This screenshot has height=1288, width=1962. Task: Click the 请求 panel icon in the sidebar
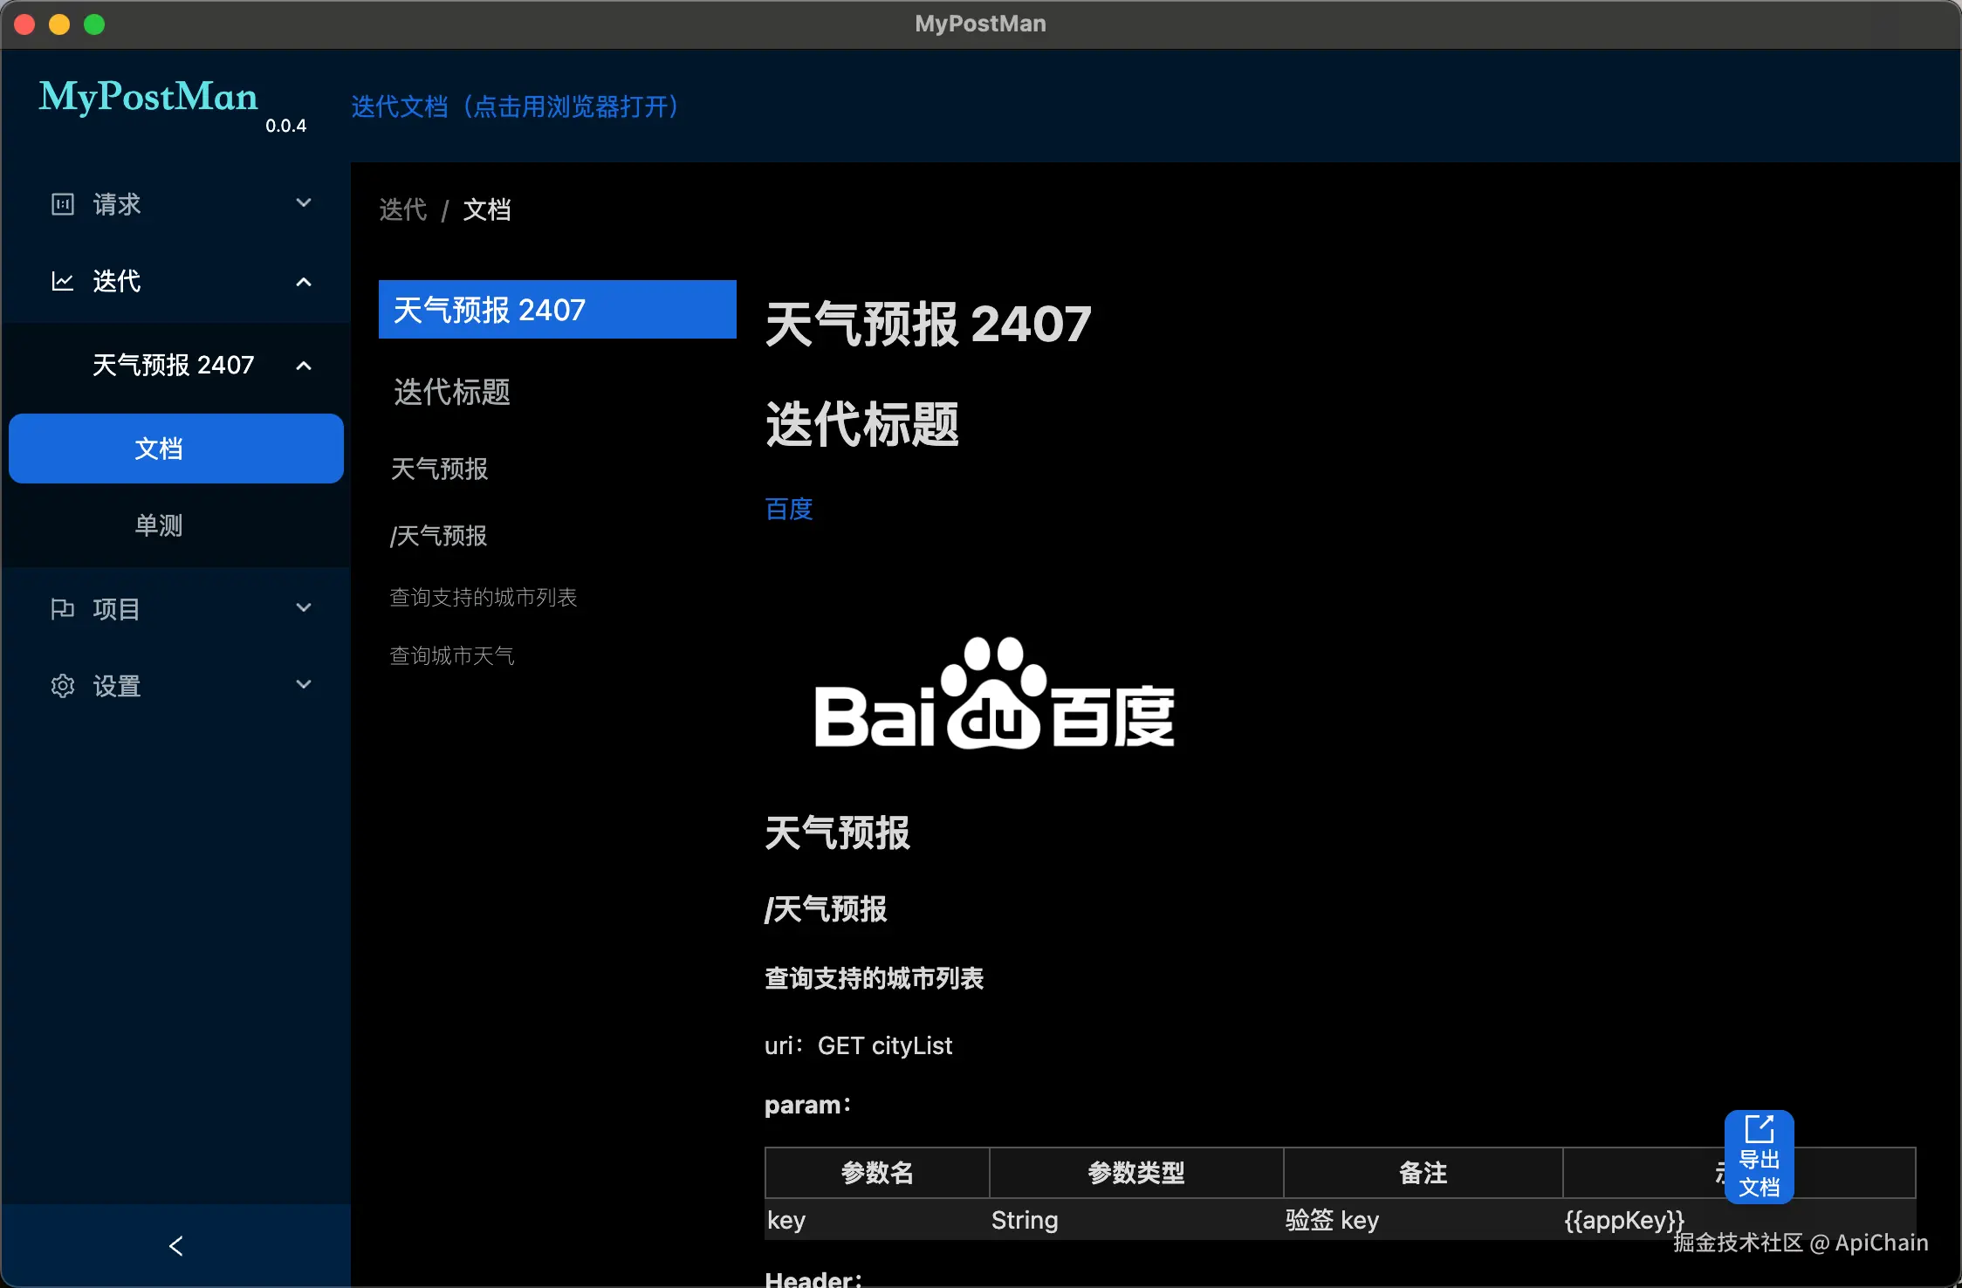(62, 203)
